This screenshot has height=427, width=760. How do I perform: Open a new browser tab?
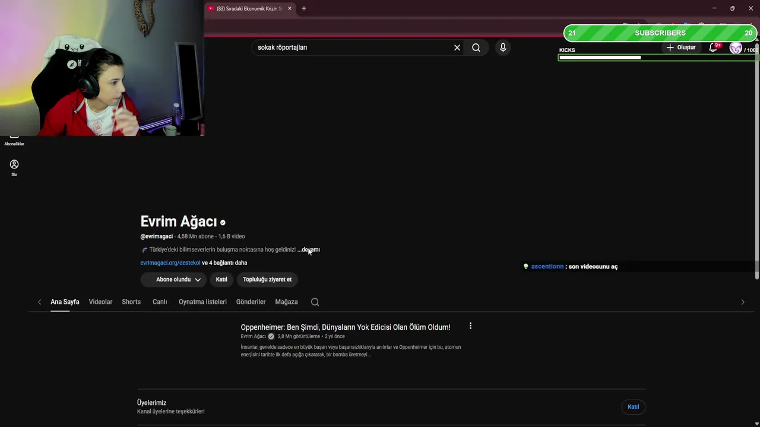pos(304,8)
